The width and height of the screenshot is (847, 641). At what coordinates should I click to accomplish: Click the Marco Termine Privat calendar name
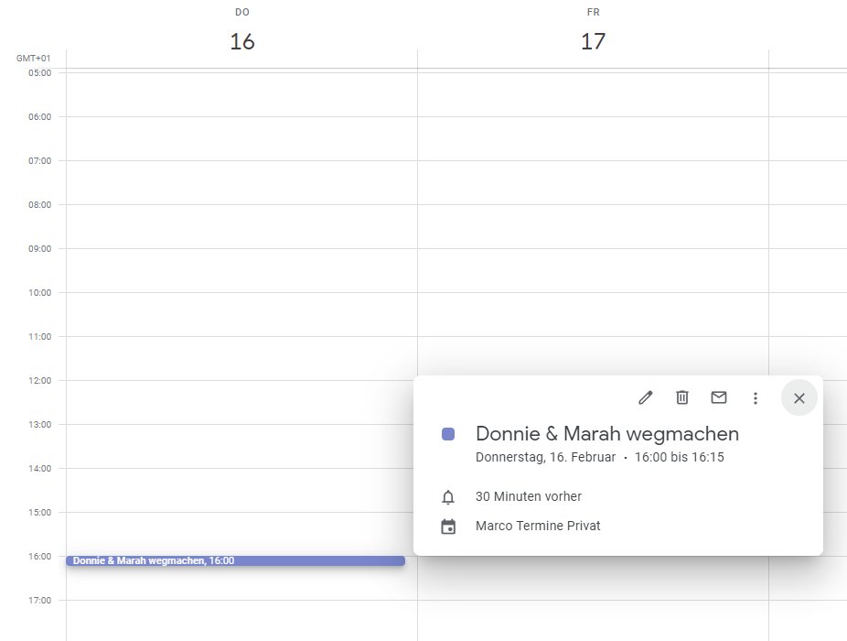[x=538, y=526]
